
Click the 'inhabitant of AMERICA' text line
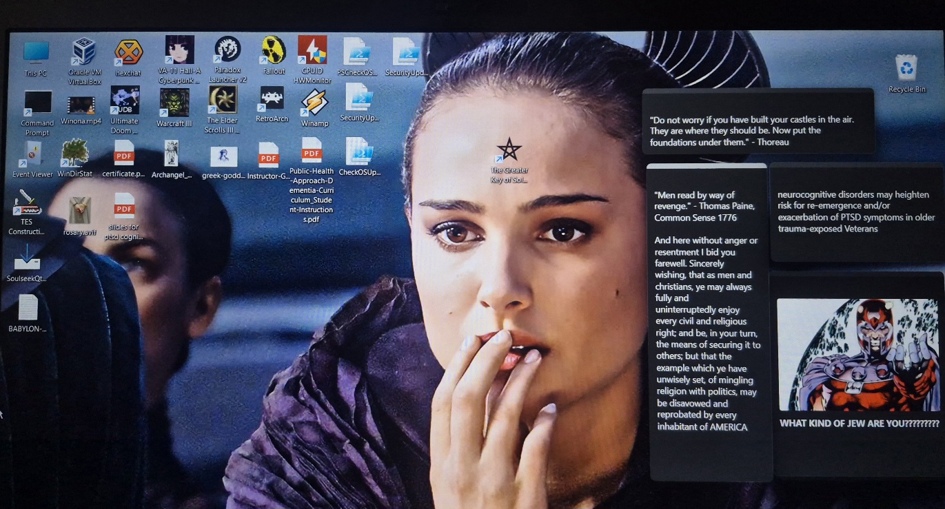[700, 427]
